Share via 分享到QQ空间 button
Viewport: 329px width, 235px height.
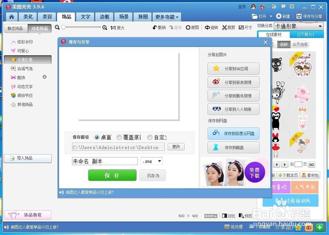point(233,69)
